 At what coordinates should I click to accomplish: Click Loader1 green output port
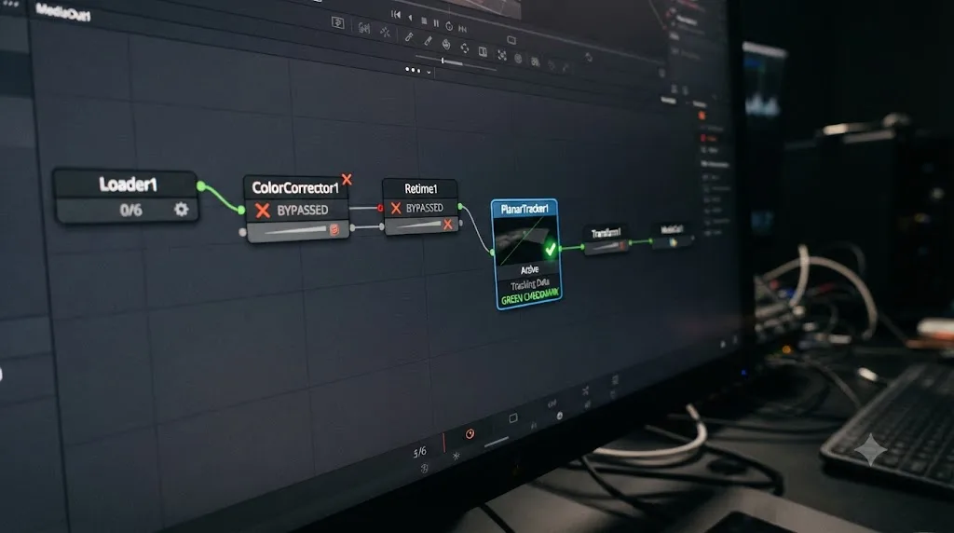pos(201,185)
